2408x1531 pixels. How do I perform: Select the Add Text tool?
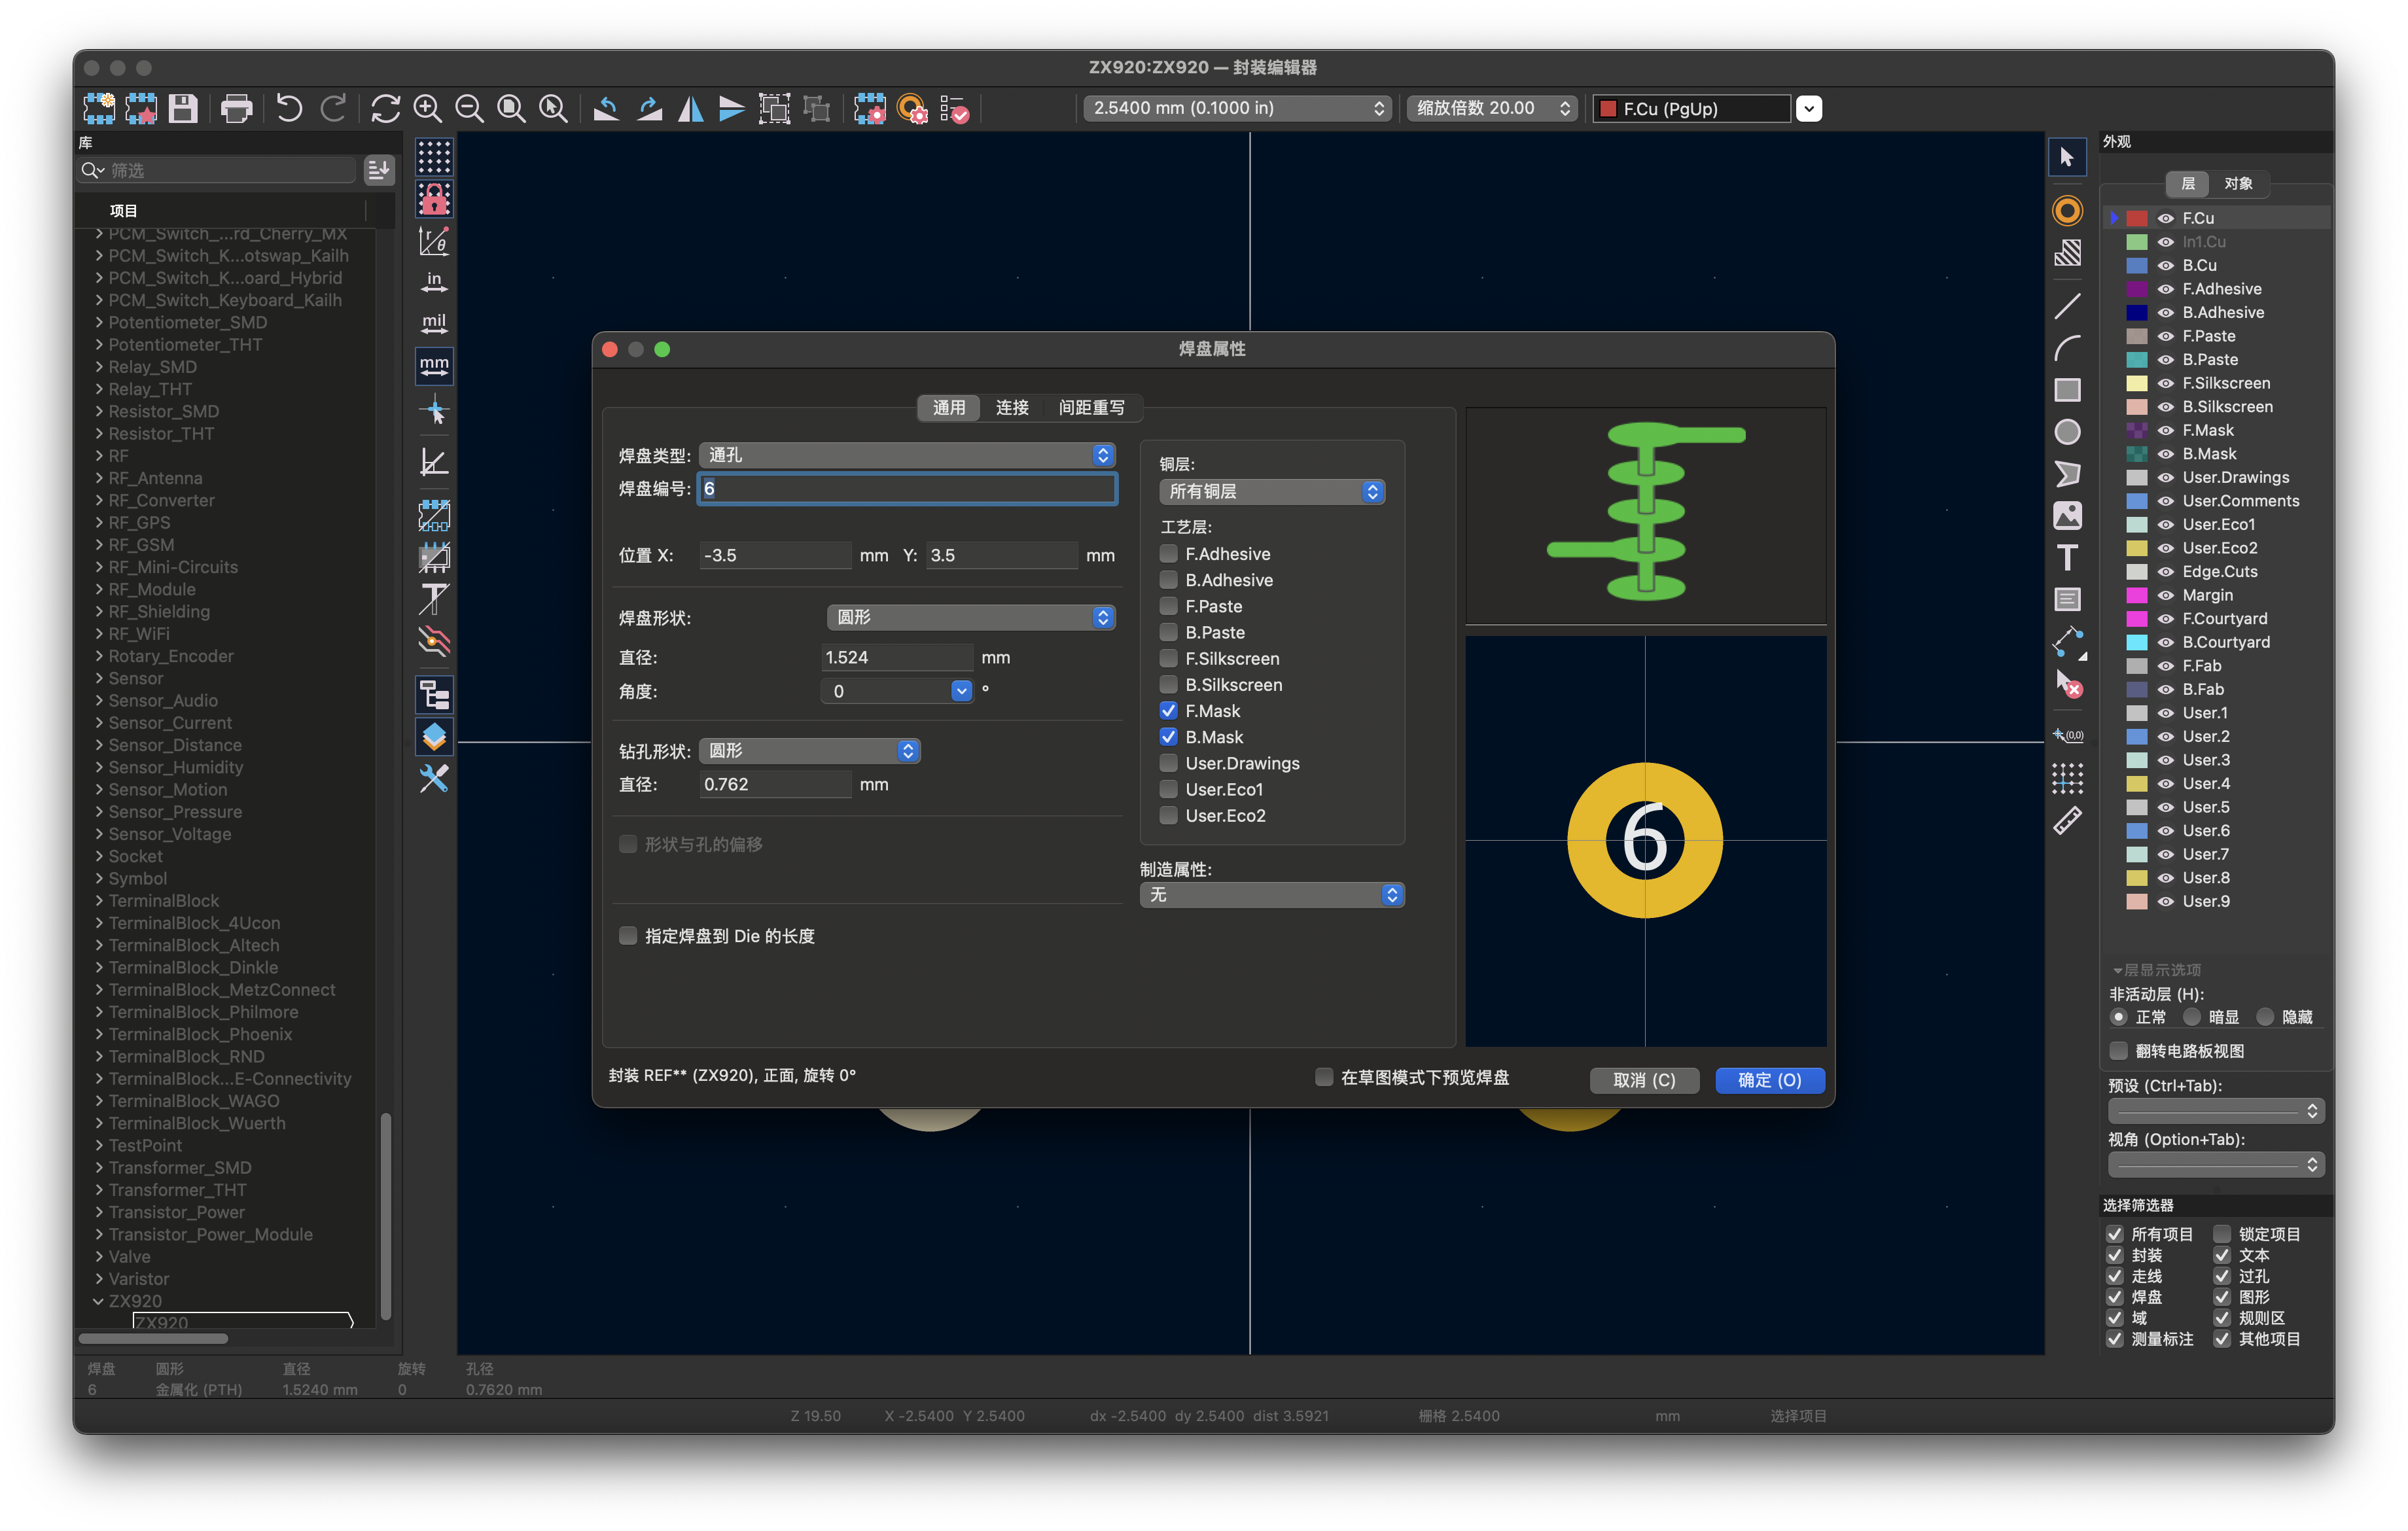pyautogui.click(x=2067, y=557)
